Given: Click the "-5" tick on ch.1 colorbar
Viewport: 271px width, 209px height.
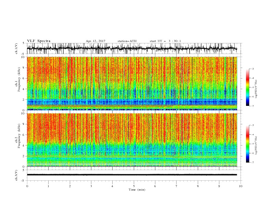Looking at the screenshot, I should point(253,87).
